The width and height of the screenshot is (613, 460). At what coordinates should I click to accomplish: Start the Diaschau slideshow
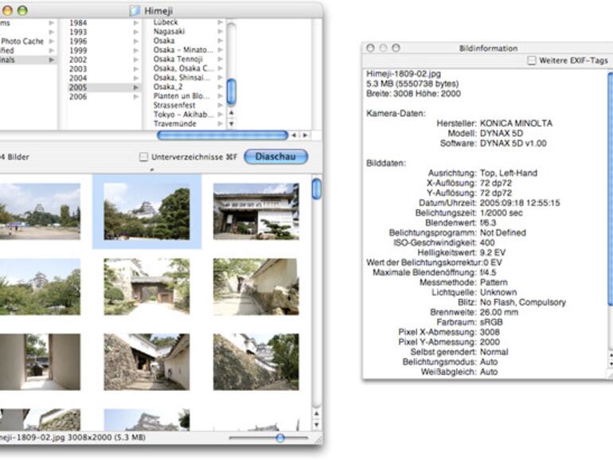[275, 157]
